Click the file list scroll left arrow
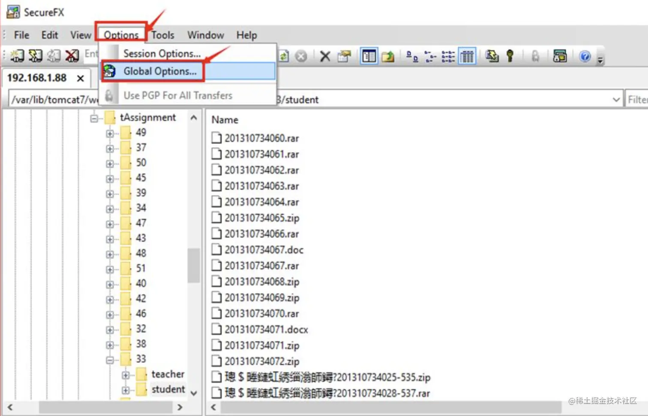Screen dimensions: 648x416 (x=213, y=407)
